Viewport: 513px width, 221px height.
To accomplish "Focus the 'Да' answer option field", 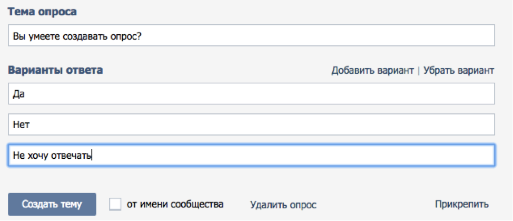I will tap(252, 94).
